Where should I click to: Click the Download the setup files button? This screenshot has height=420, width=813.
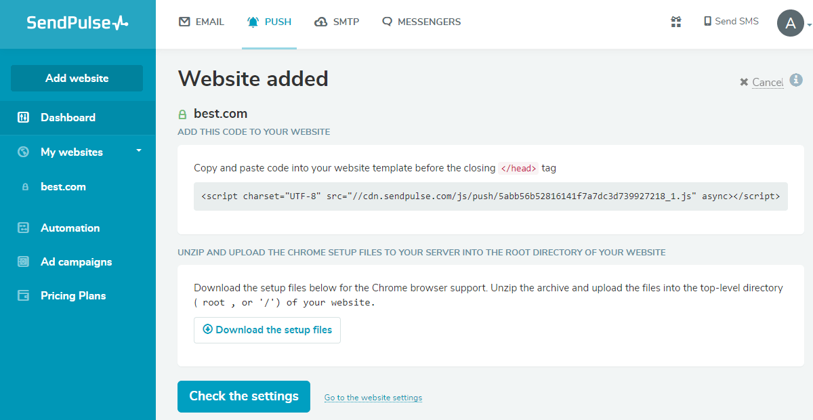pos(267,330)
